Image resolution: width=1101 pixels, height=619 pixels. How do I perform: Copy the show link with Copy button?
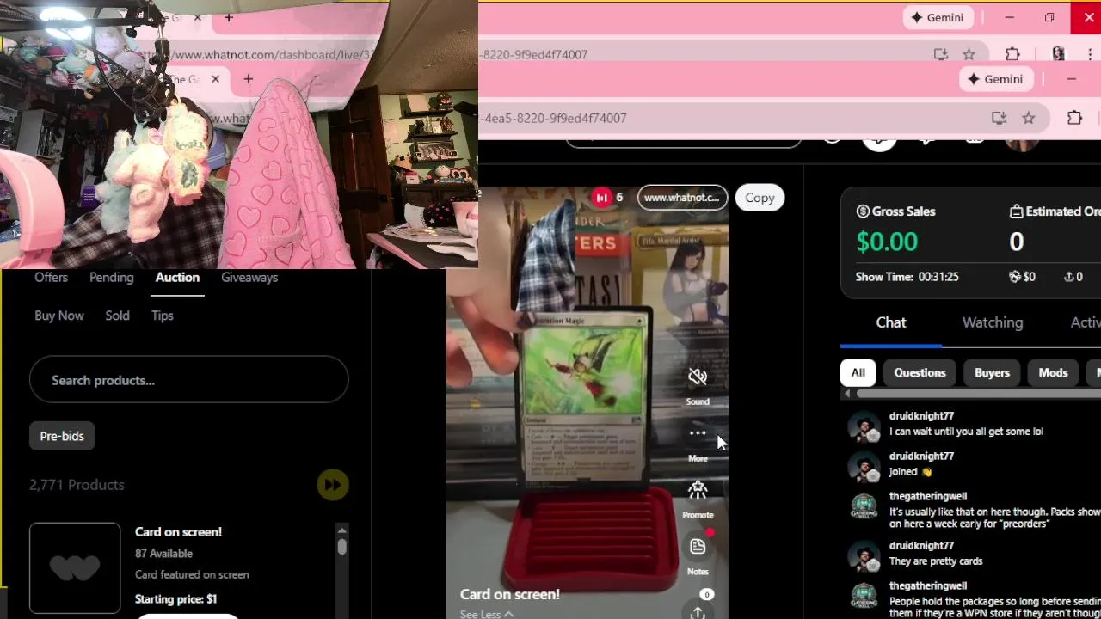pyautogui.click(x=760, y=198)
